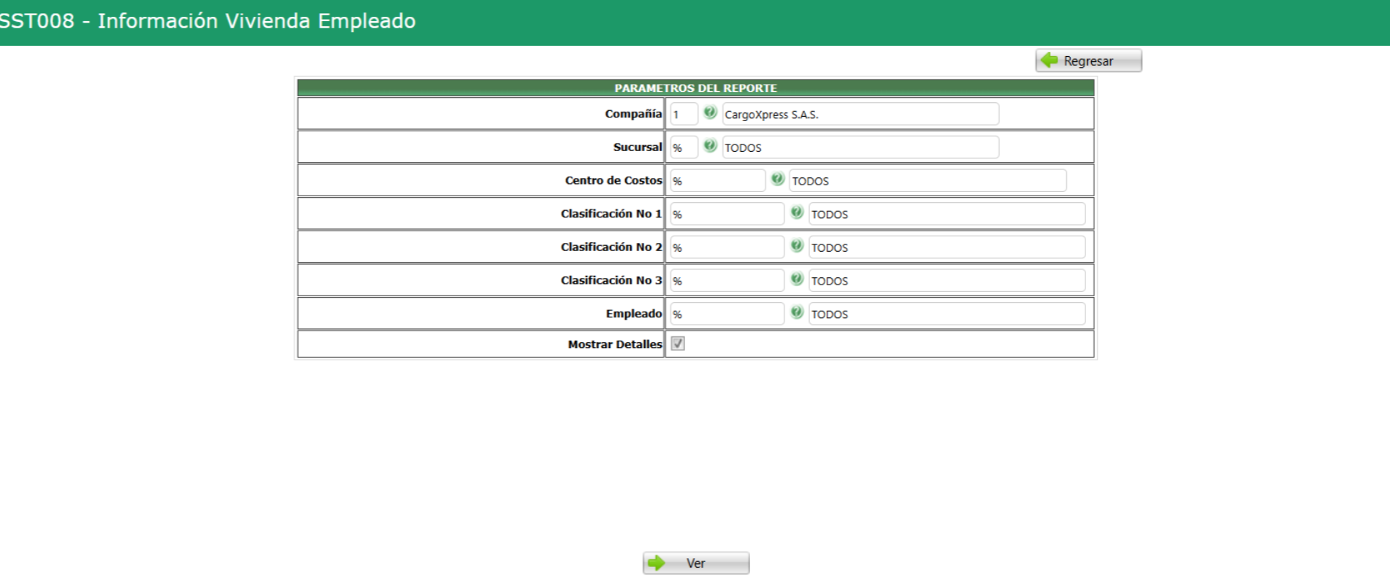
Task: Click the Compañía row label
Action: [x=633, y=114]
